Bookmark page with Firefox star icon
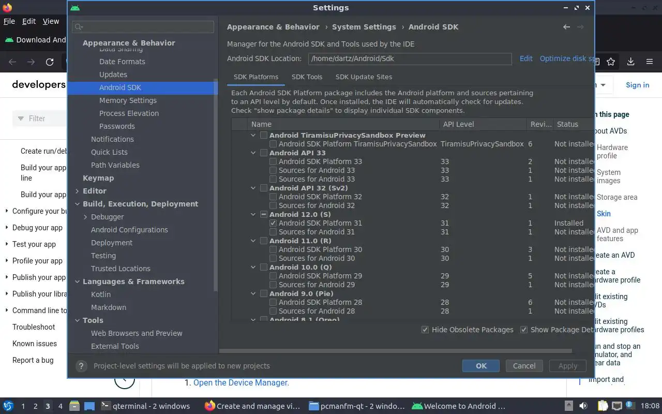Viewport: 662px width, 414px height. coord(611,62)
